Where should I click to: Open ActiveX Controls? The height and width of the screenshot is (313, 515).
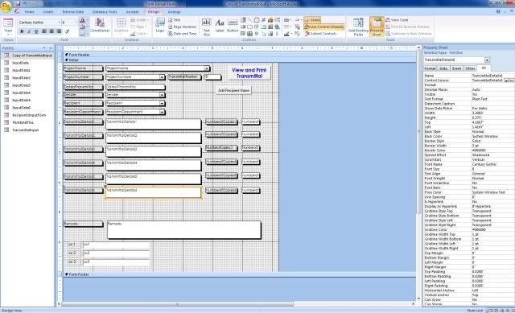pyautogui.click(x=321, y=34)
